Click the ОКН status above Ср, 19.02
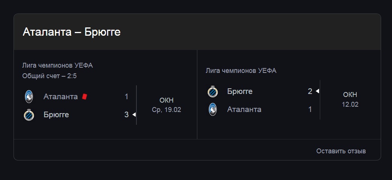Screen dimensions: 392x180 (x=166, y=100)
